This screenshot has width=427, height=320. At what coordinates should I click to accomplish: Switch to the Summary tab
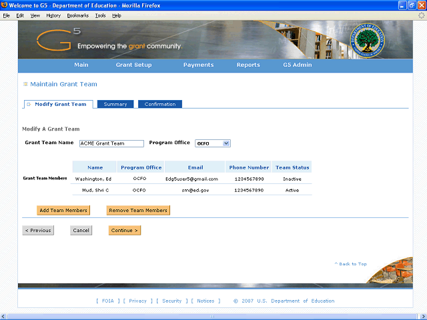click(115, 104)
